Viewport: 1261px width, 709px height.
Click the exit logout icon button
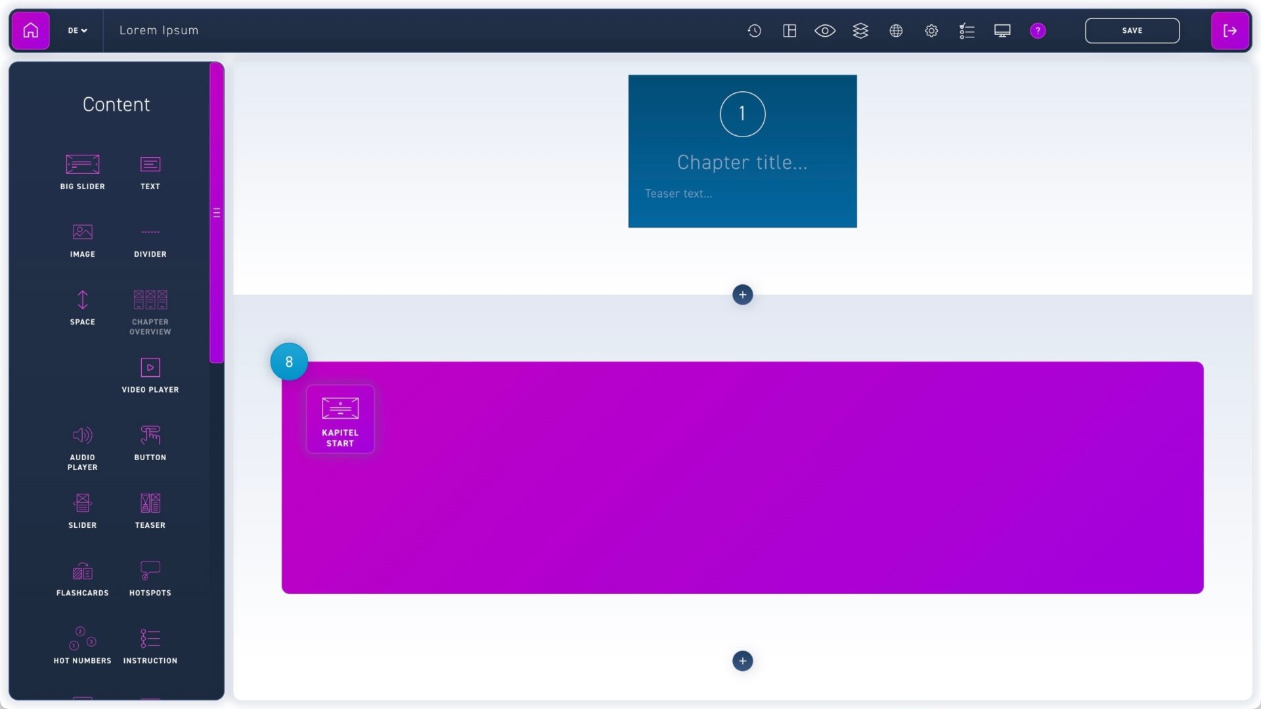coord(1230,31)
